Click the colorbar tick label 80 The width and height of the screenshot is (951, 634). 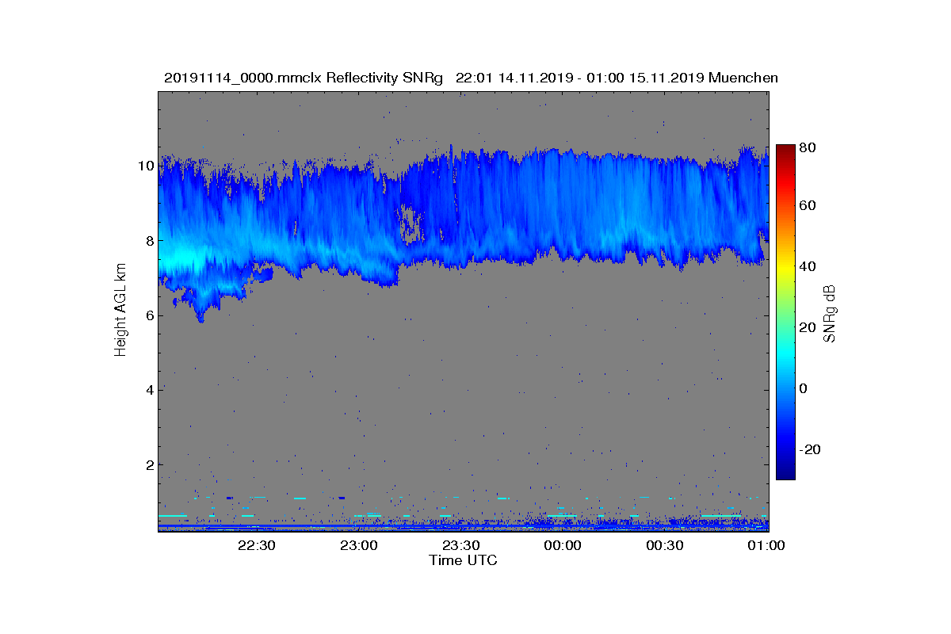(x=809, y=147)
